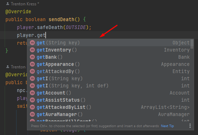
Task: Click the boolean keyword in sendDeath declaration
Action: tap(36, 19)
